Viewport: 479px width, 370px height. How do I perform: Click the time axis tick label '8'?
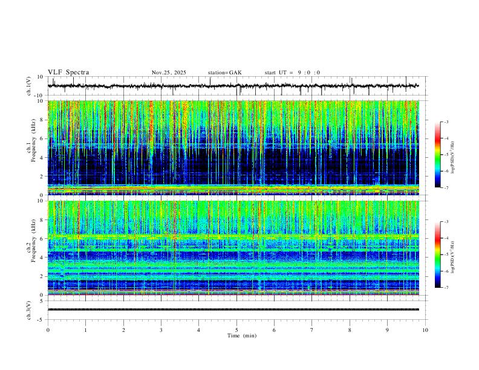350,330
